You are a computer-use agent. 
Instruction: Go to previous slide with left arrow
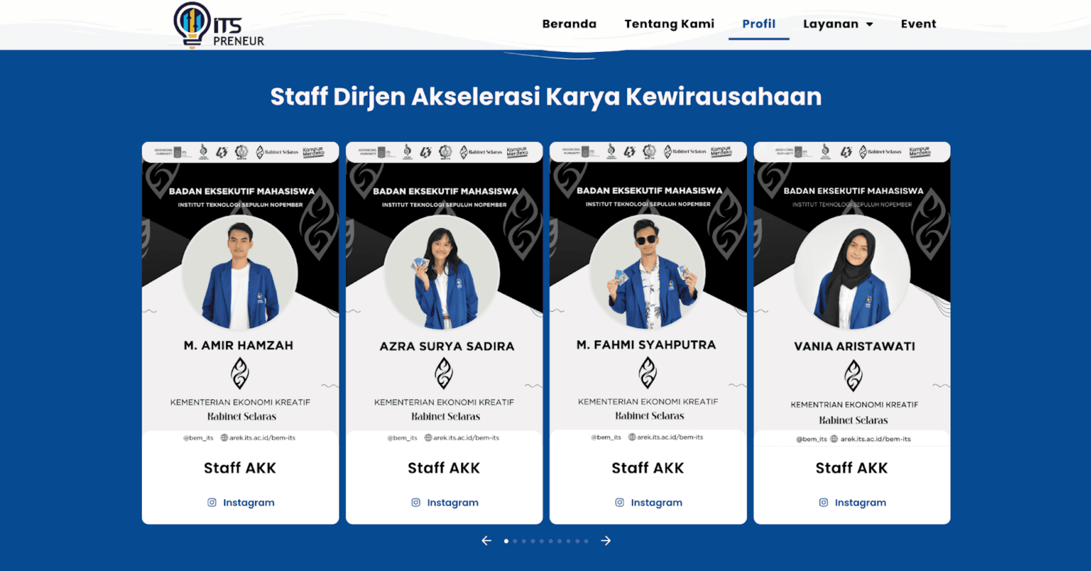point(486,541)
